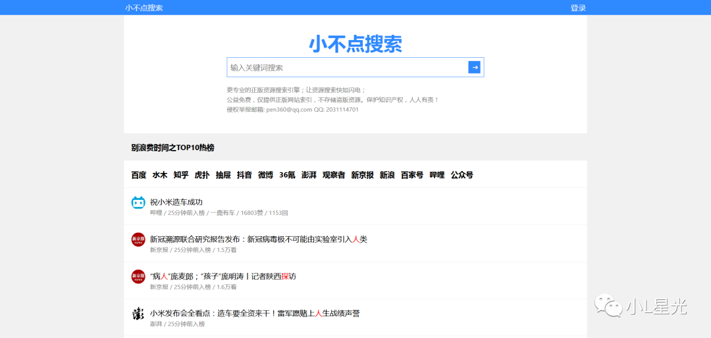
Task: Switch to the 公众号 tab
Action: click(462, 175)
